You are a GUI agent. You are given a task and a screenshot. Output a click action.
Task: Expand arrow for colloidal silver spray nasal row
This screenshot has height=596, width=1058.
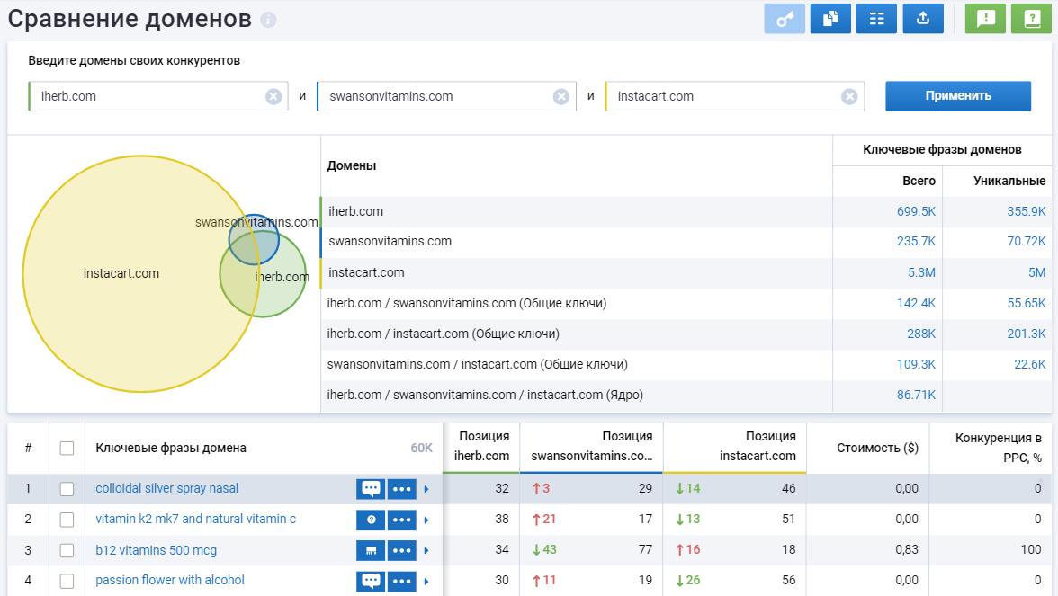coord(426,489)
